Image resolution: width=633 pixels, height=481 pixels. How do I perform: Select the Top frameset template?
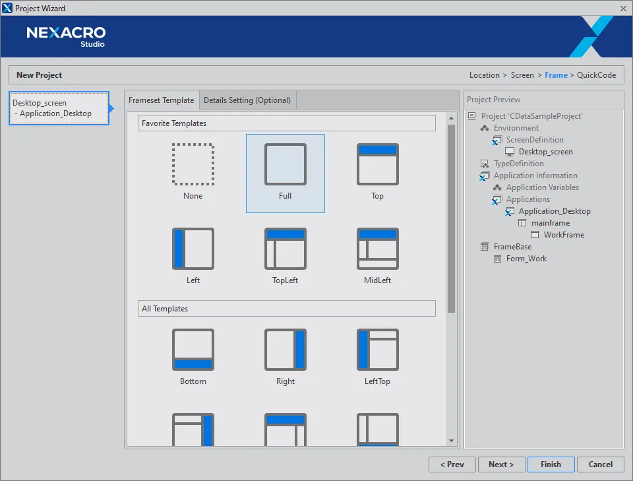377,165
